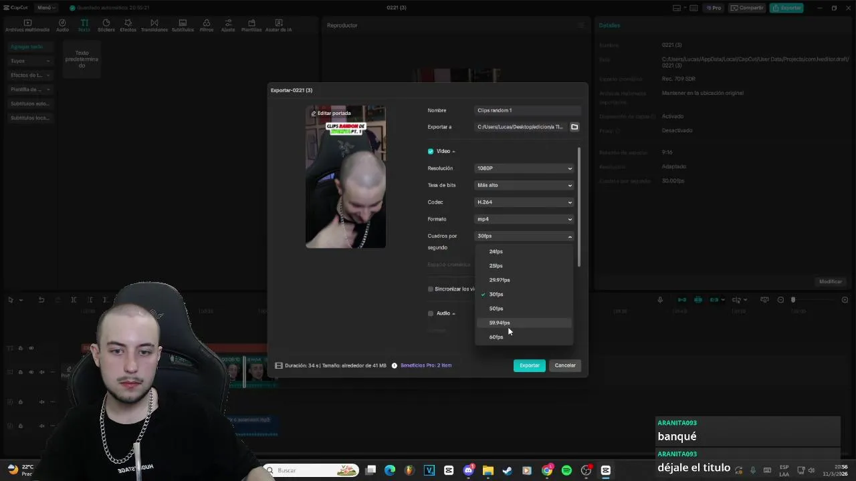Click the Editar portada button
Screen dimensions: 856x481
pos(331,114)
